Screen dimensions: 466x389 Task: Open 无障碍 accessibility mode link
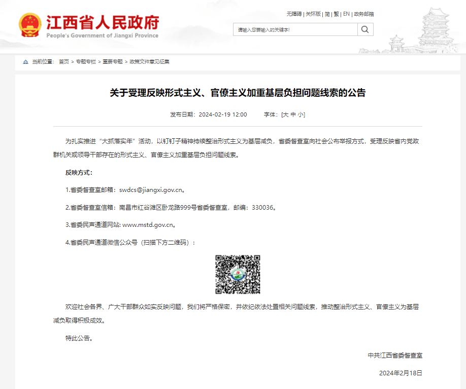[x=294, y=14]
